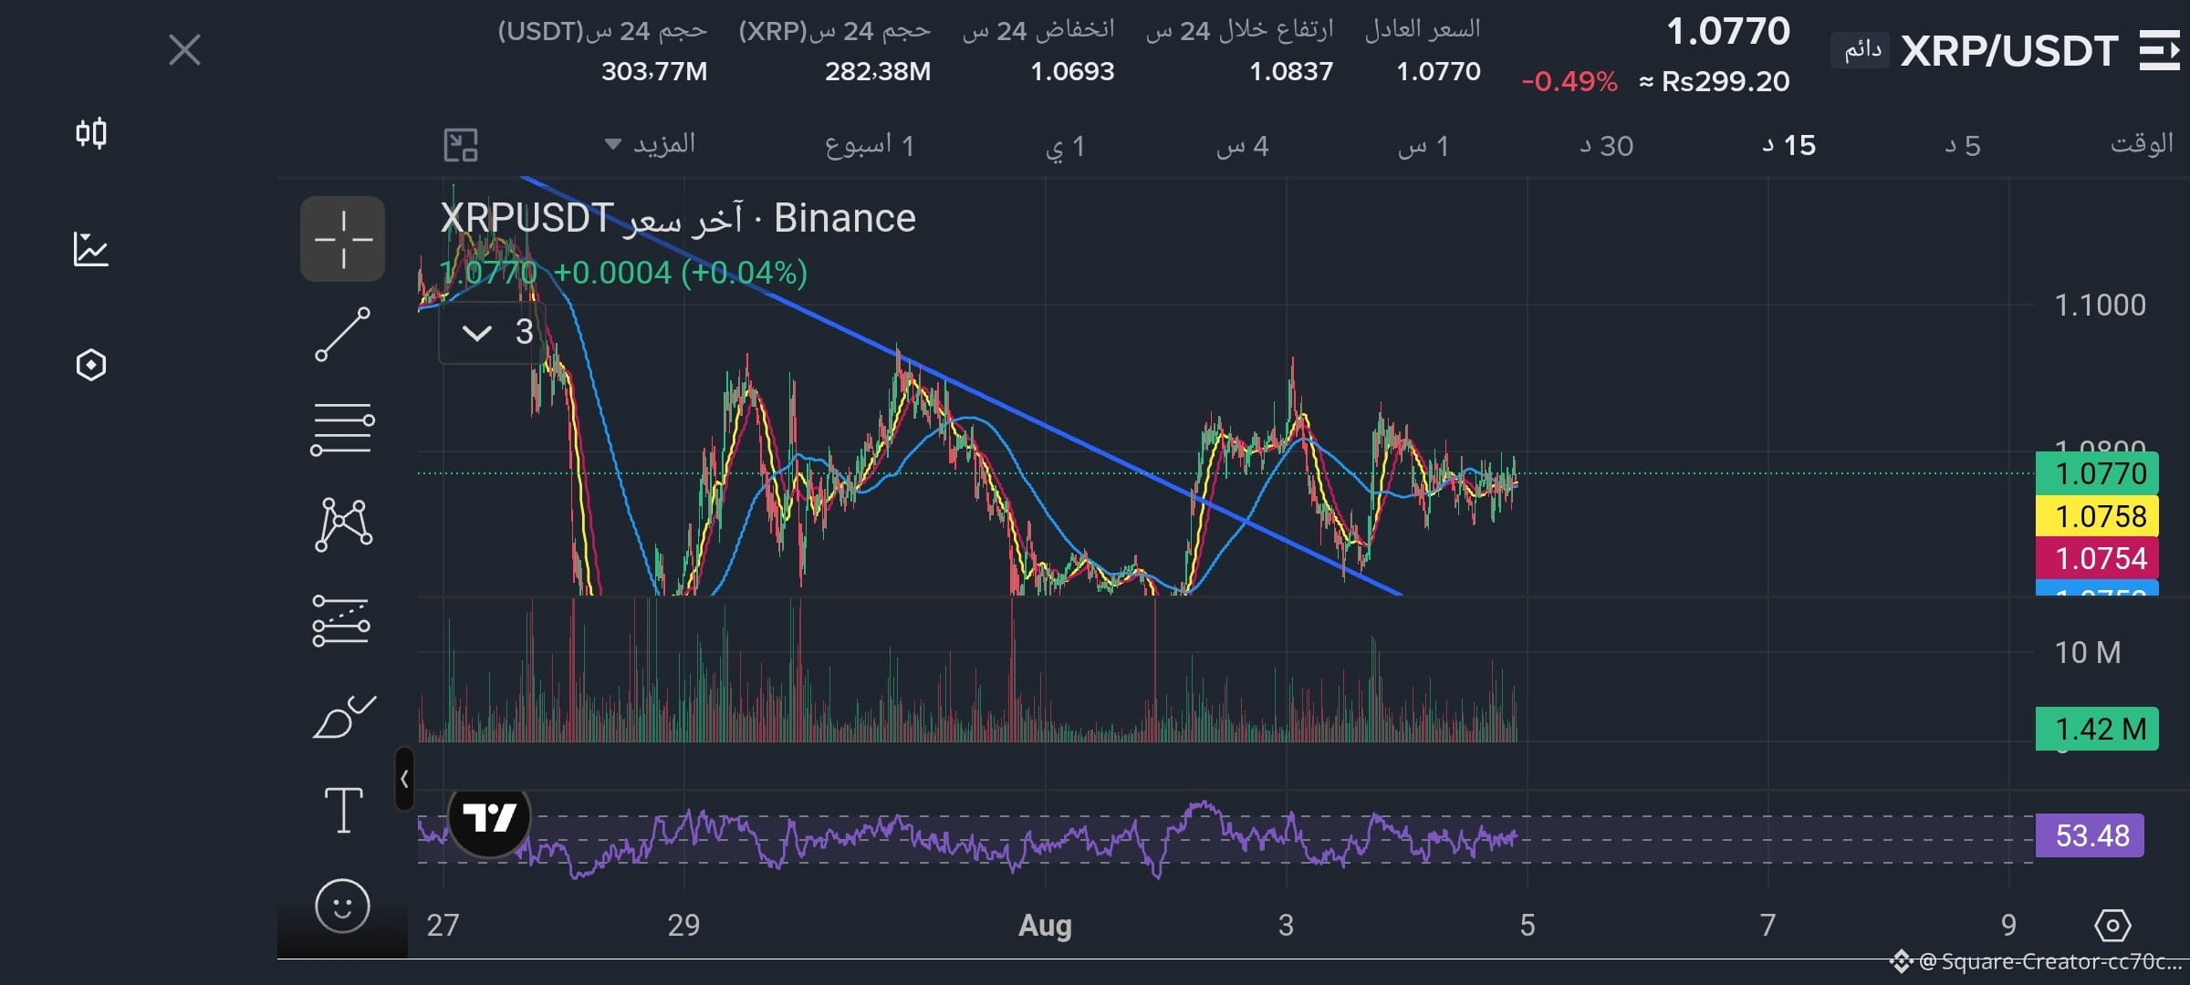Select the crosshair cursor tool
Screen dimensions: 2190x985
point(343,239)
